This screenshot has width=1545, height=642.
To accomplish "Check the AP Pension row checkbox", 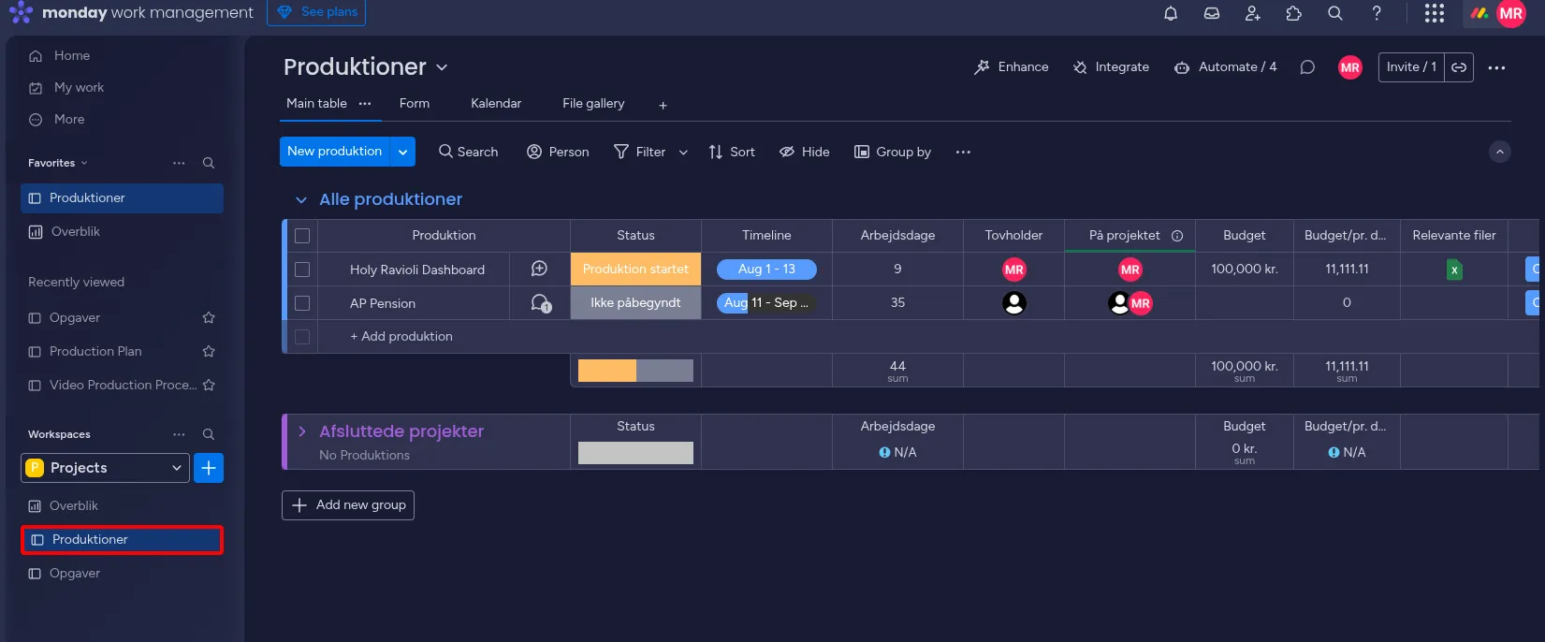I will click(302, 303).
